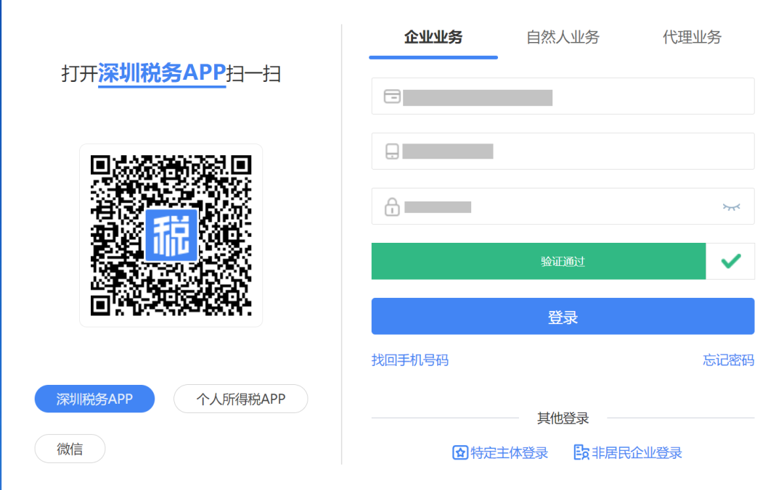Select the 深圳税务APP scan option

(94, 399)
